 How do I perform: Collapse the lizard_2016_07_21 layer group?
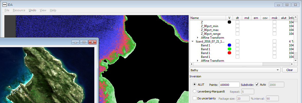click(x=193, y=41)
